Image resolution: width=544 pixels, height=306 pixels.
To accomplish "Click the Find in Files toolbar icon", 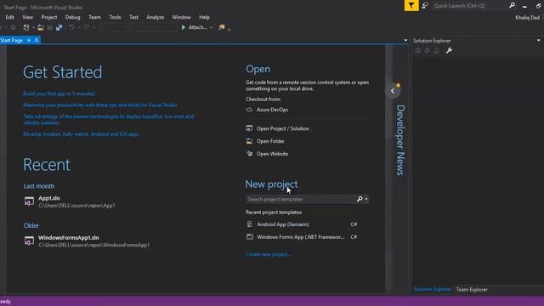I will point(222,27).
